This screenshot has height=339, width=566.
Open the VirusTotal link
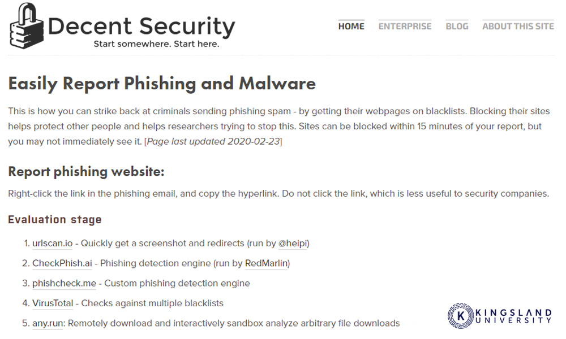(x=53, y=303)
